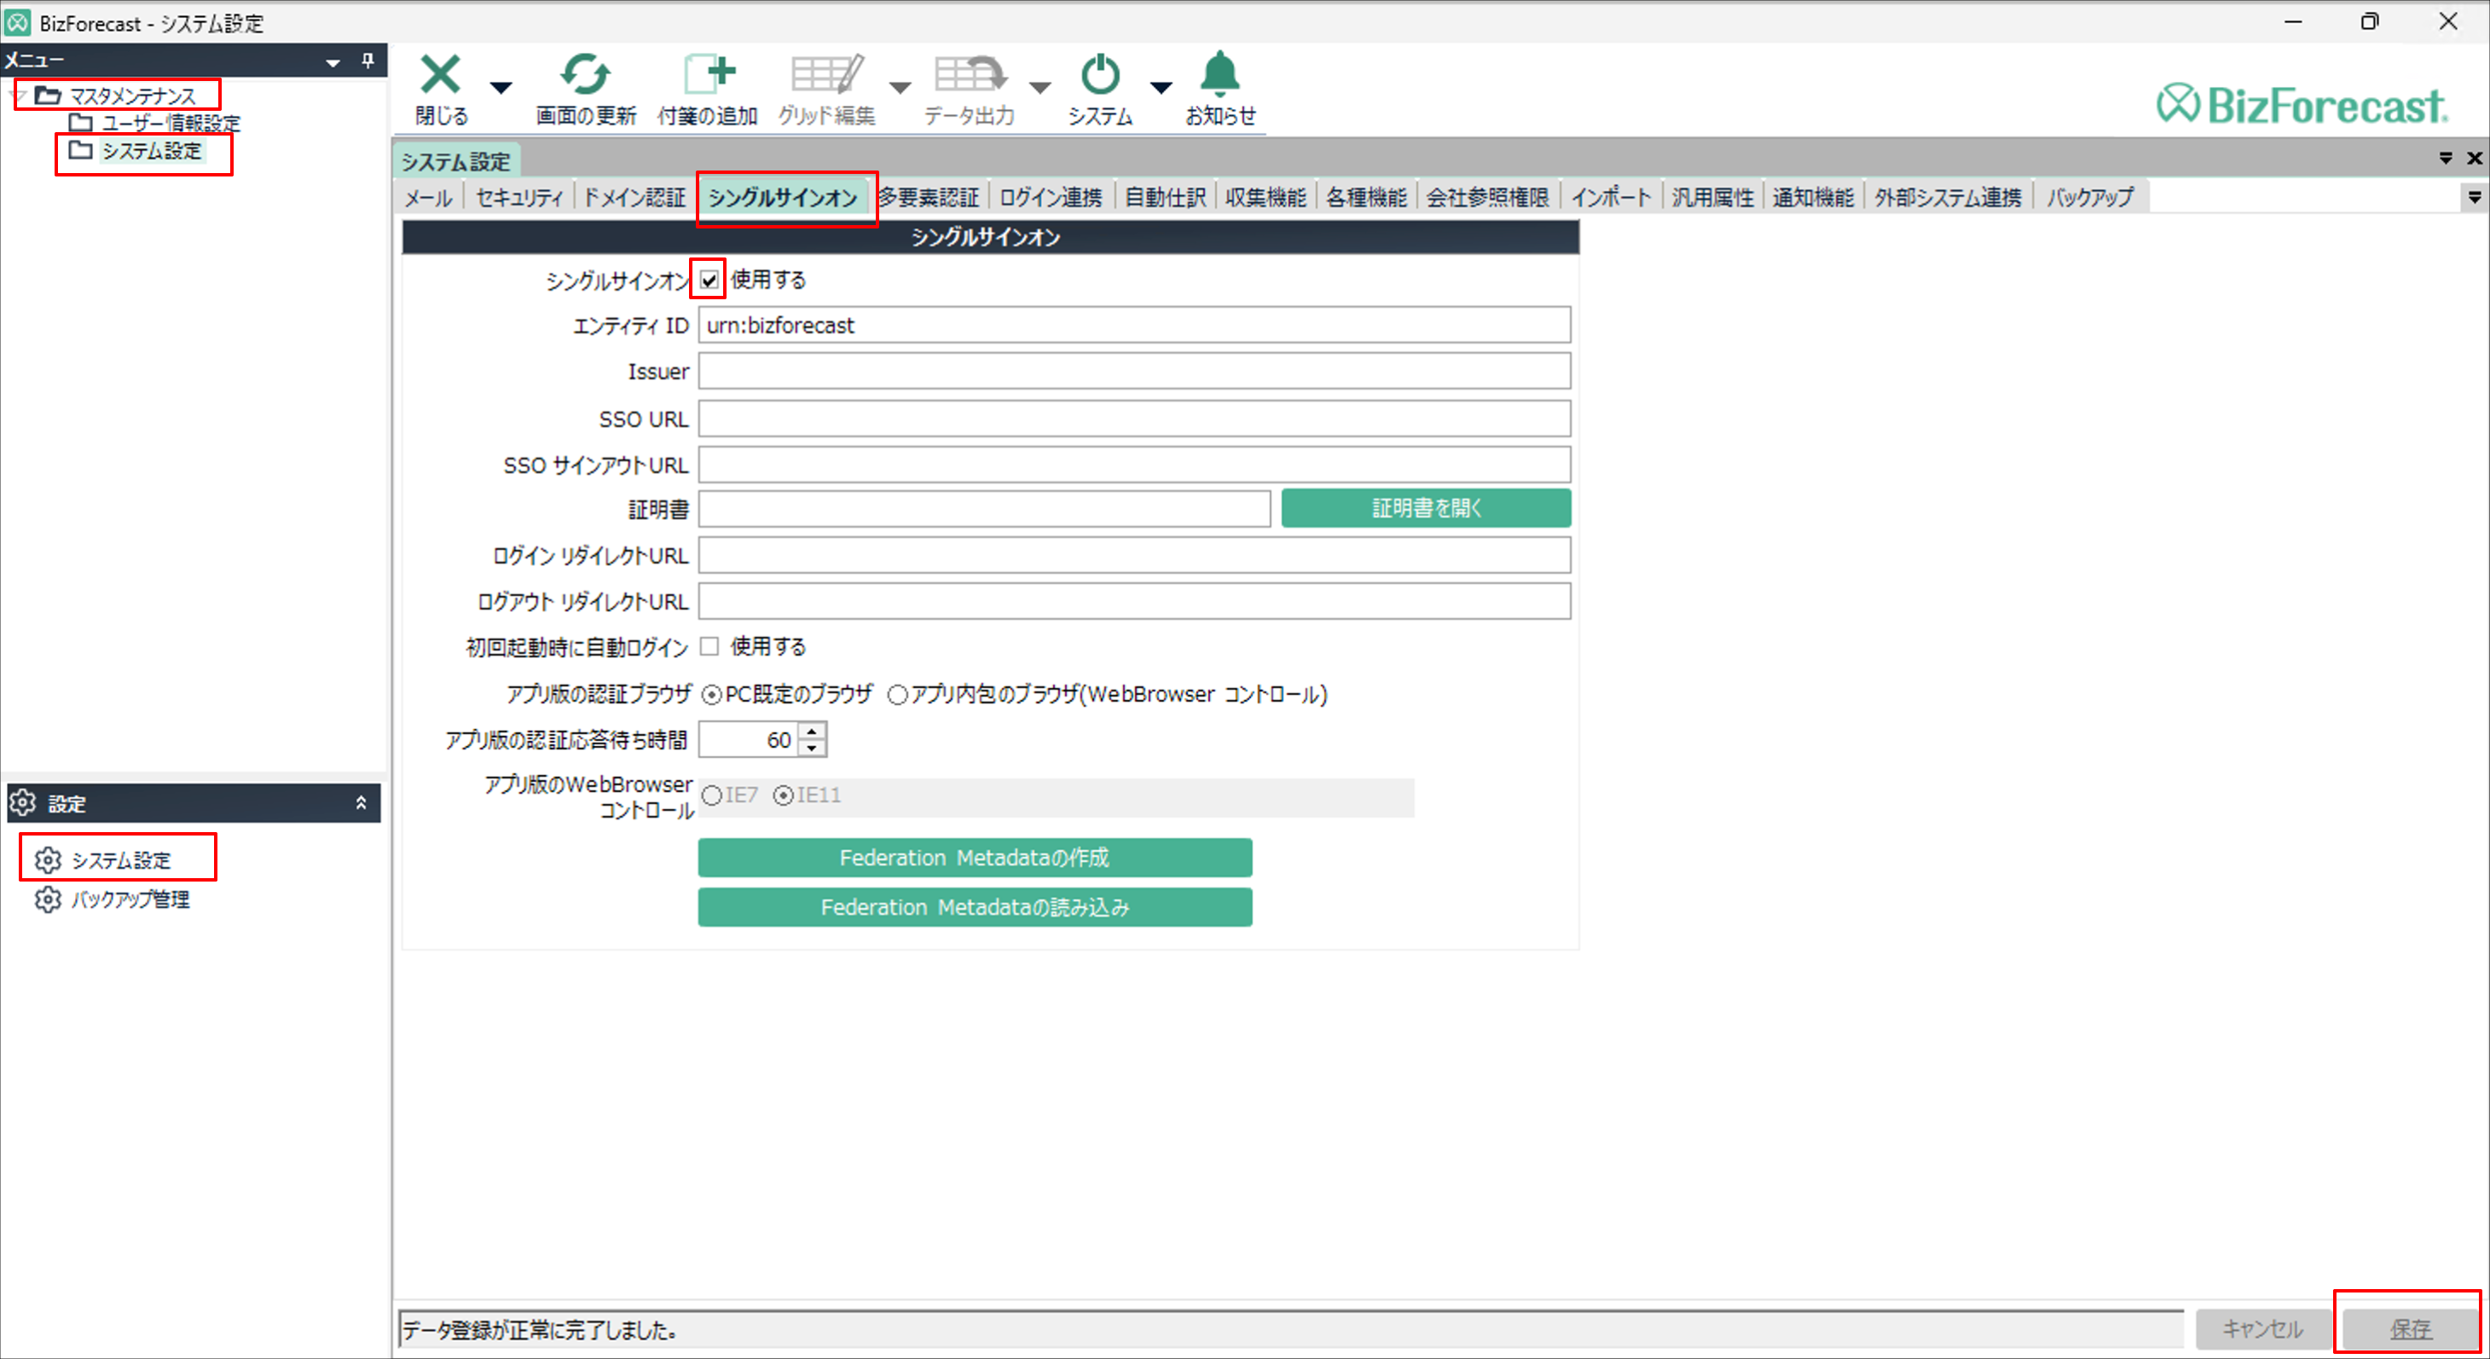Click the システム設定 folder icon in the menu tree
2490x1359 pixels.
click(80, 150)
